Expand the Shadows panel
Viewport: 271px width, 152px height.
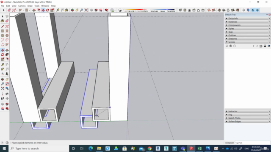point(248,38)
